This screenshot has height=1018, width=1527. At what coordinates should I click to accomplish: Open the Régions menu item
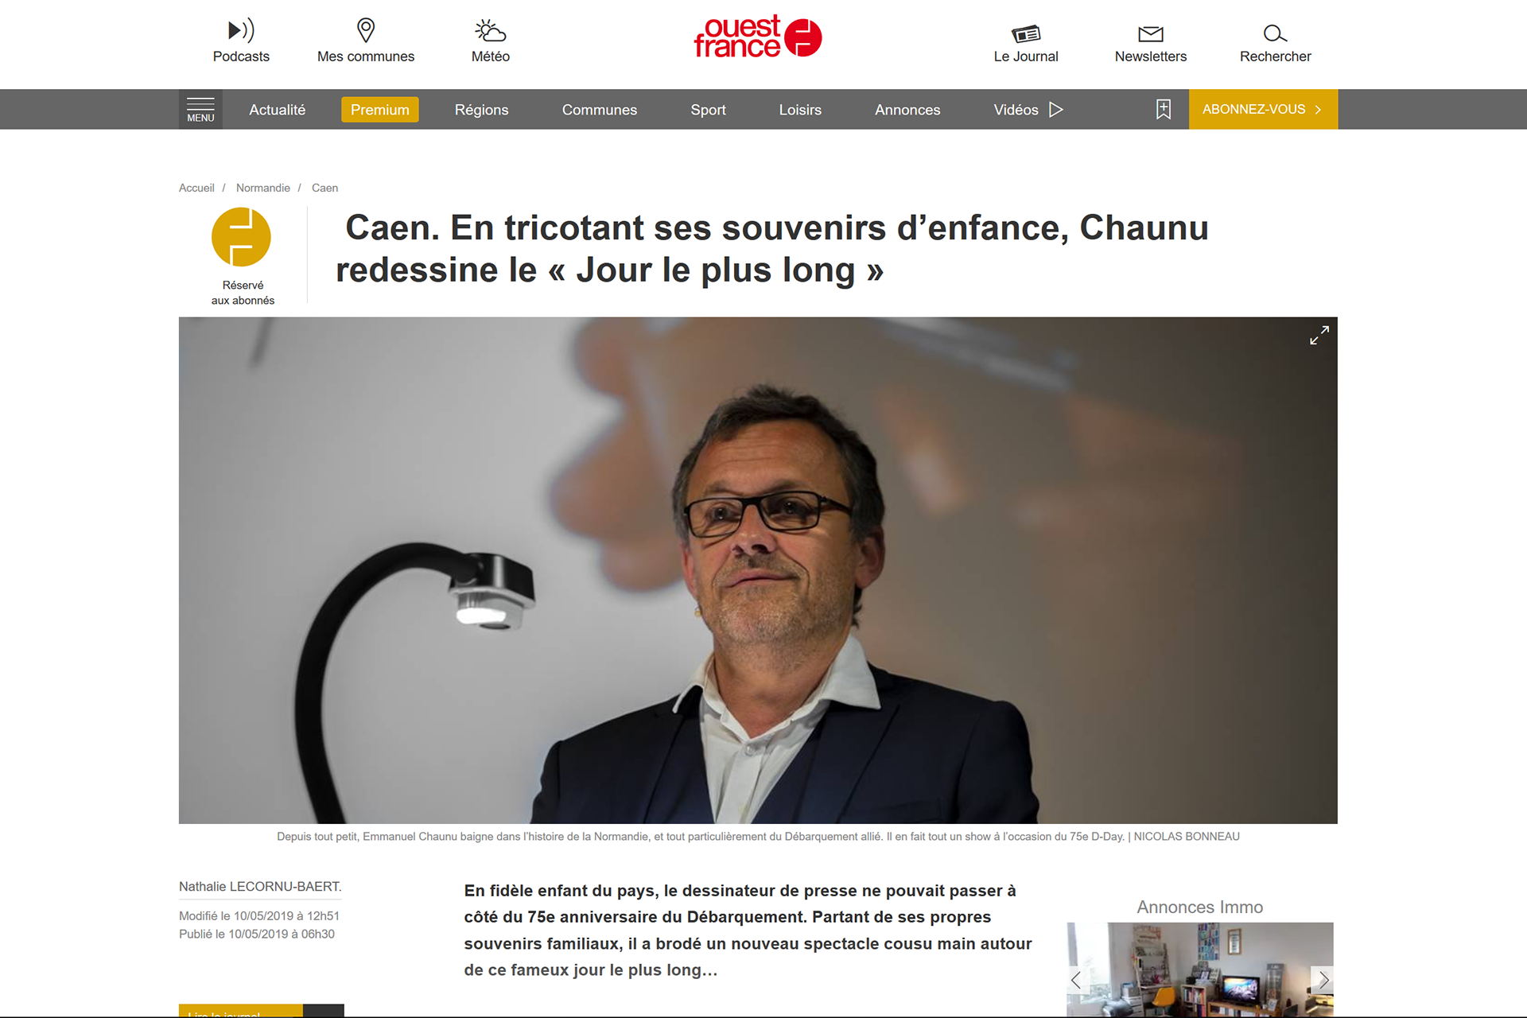point(481,110)
